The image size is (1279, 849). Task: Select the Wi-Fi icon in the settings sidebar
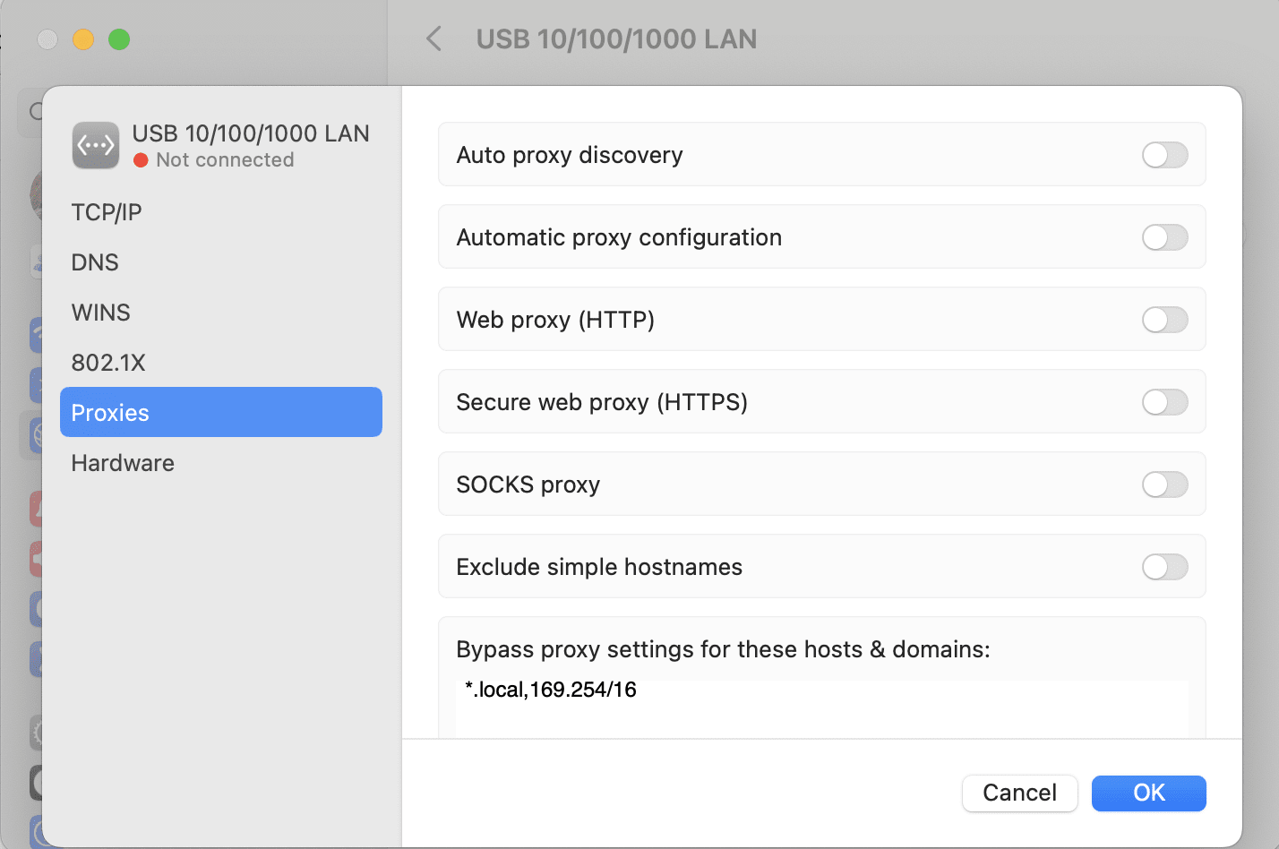38,335
